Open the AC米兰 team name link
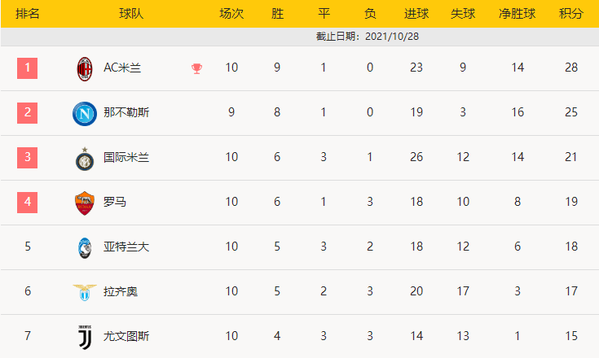599x358 pixels. (122, 68)
